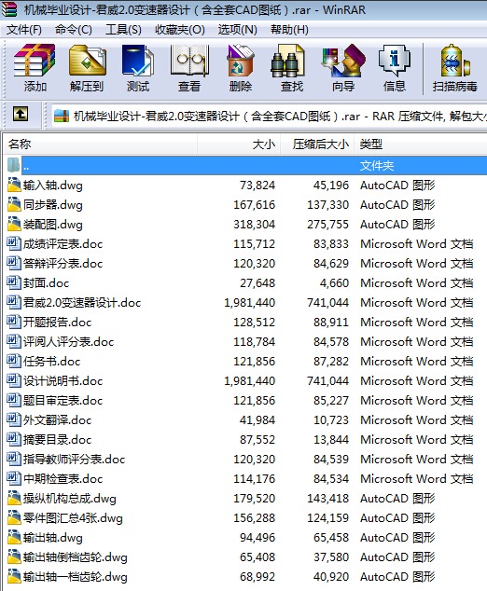
Task: Open the 选项(N) menu
Action: [x=238, y=30]
